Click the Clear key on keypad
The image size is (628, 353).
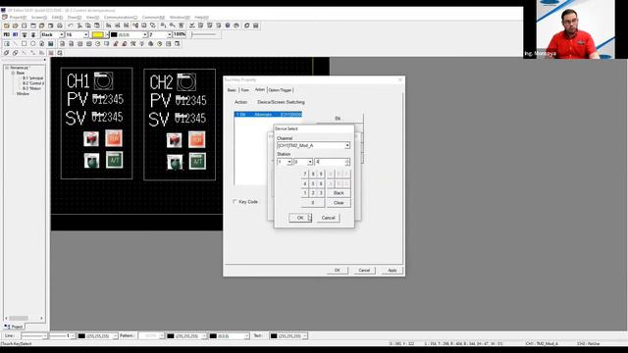(339, 203)
